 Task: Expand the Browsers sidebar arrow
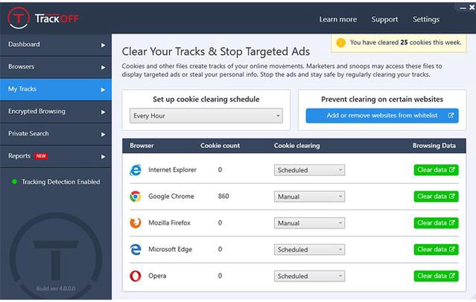tap(103, 67)
